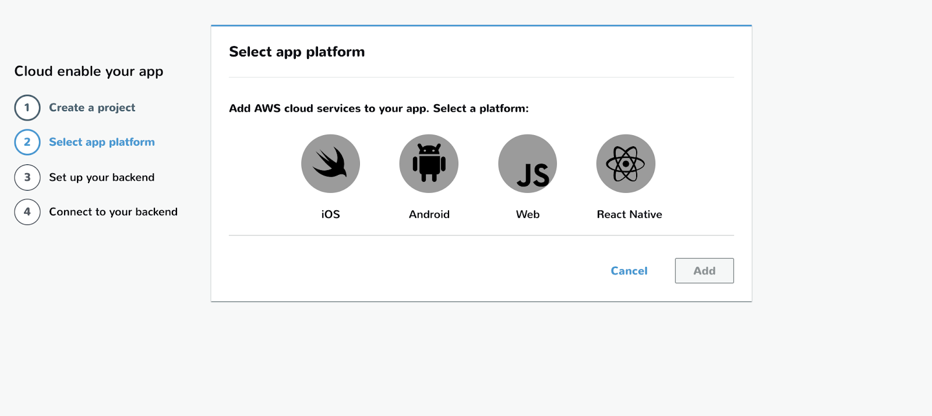This screenshot has width=932, height=416.
Task: Choose the Web JS platform icon
Action: [x=528, y=164]
